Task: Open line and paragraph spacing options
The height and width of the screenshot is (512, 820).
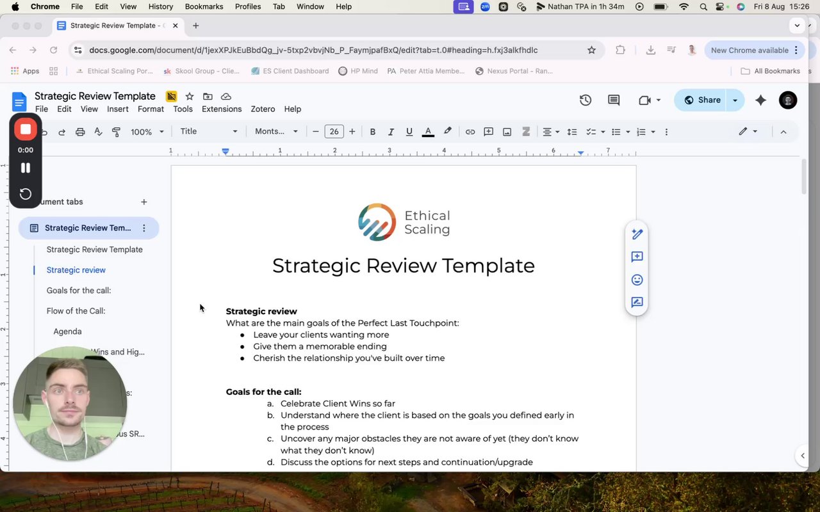Action: [x=572, y=132]
